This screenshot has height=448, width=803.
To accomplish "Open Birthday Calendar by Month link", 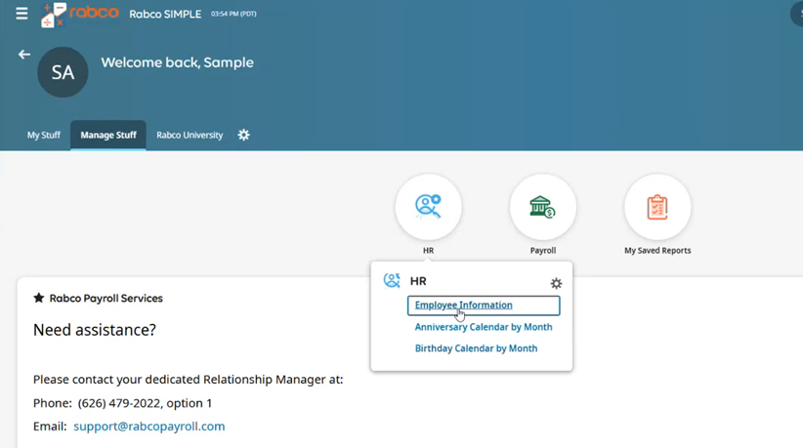I will [477, 348].
